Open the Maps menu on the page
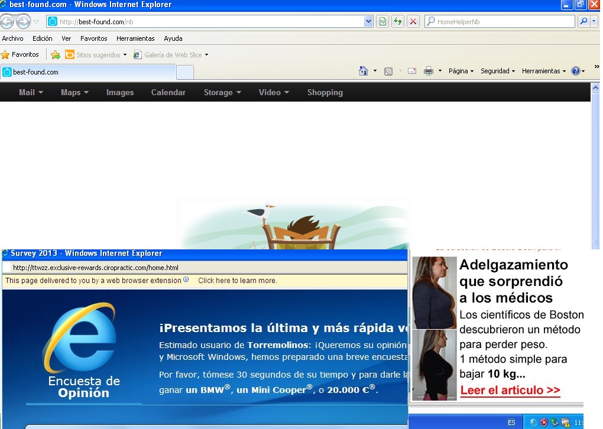 [74, 92]
